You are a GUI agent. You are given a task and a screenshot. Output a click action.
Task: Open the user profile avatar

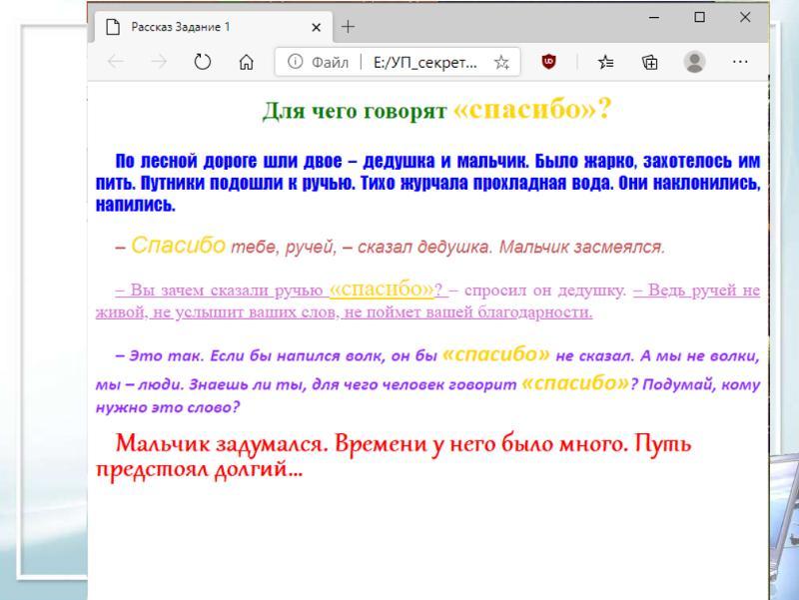click(694, 62)
